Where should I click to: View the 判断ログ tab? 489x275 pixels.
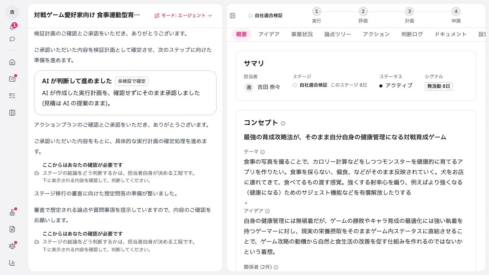tap(412, 34)
